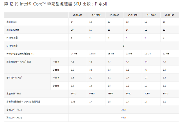Click the base frequency 'E-core' sub-label
This screenshot has height=123, width=182.
coord(56,86)
